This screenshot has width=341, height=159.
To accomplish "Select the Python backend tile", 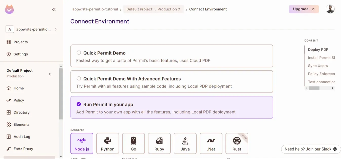I will pyautogui.click(x=108, y=143).
